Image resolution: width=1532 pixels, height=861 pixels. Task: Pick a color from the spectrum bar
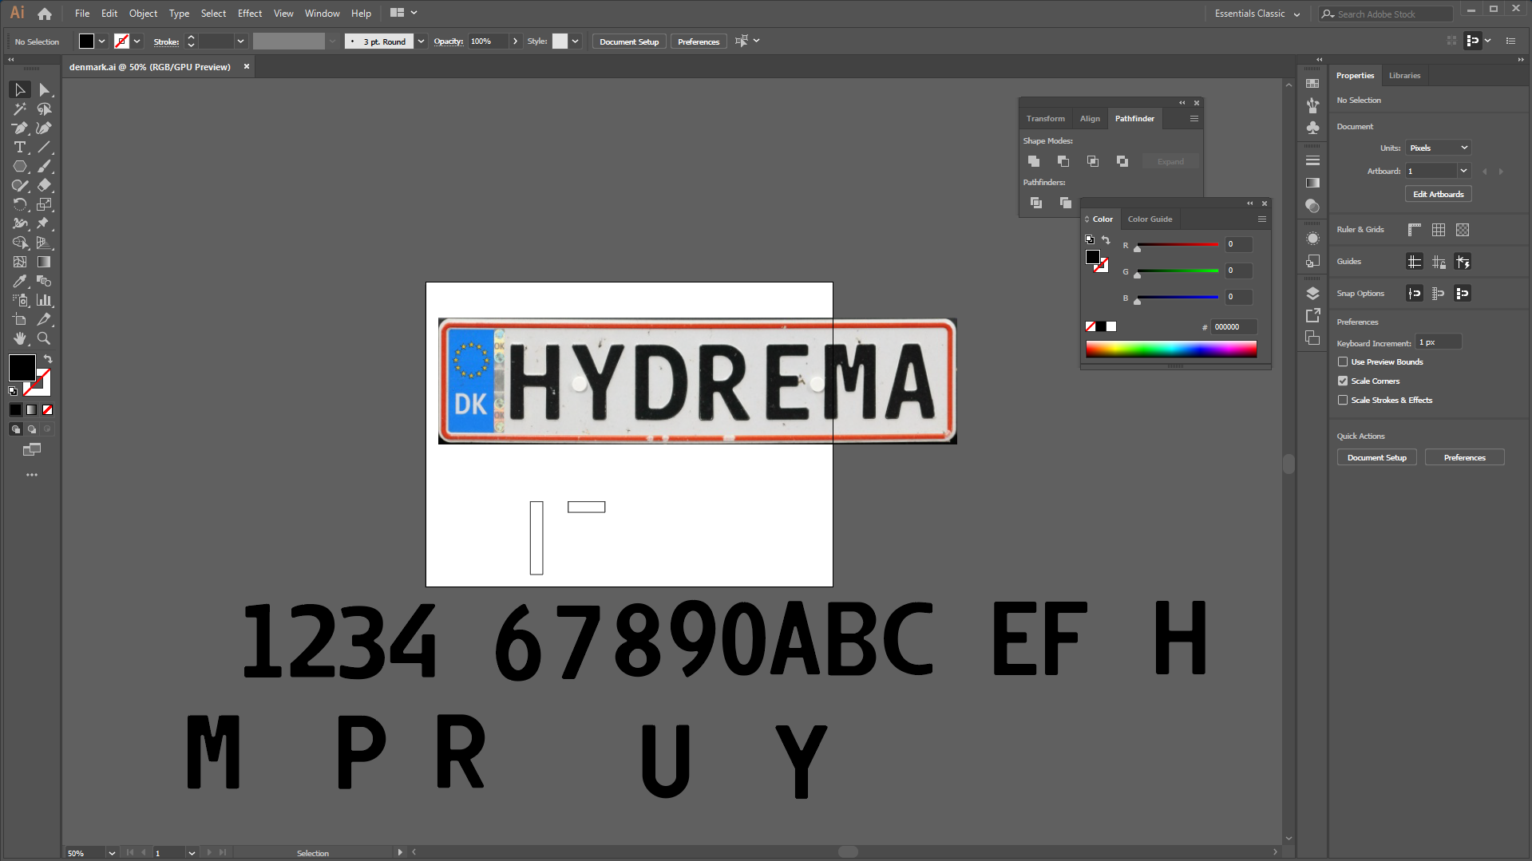1170,349
